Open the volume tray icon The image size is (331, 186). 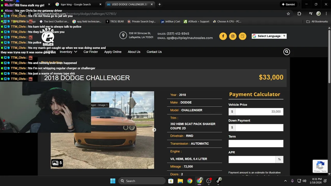tap(304, 181)
